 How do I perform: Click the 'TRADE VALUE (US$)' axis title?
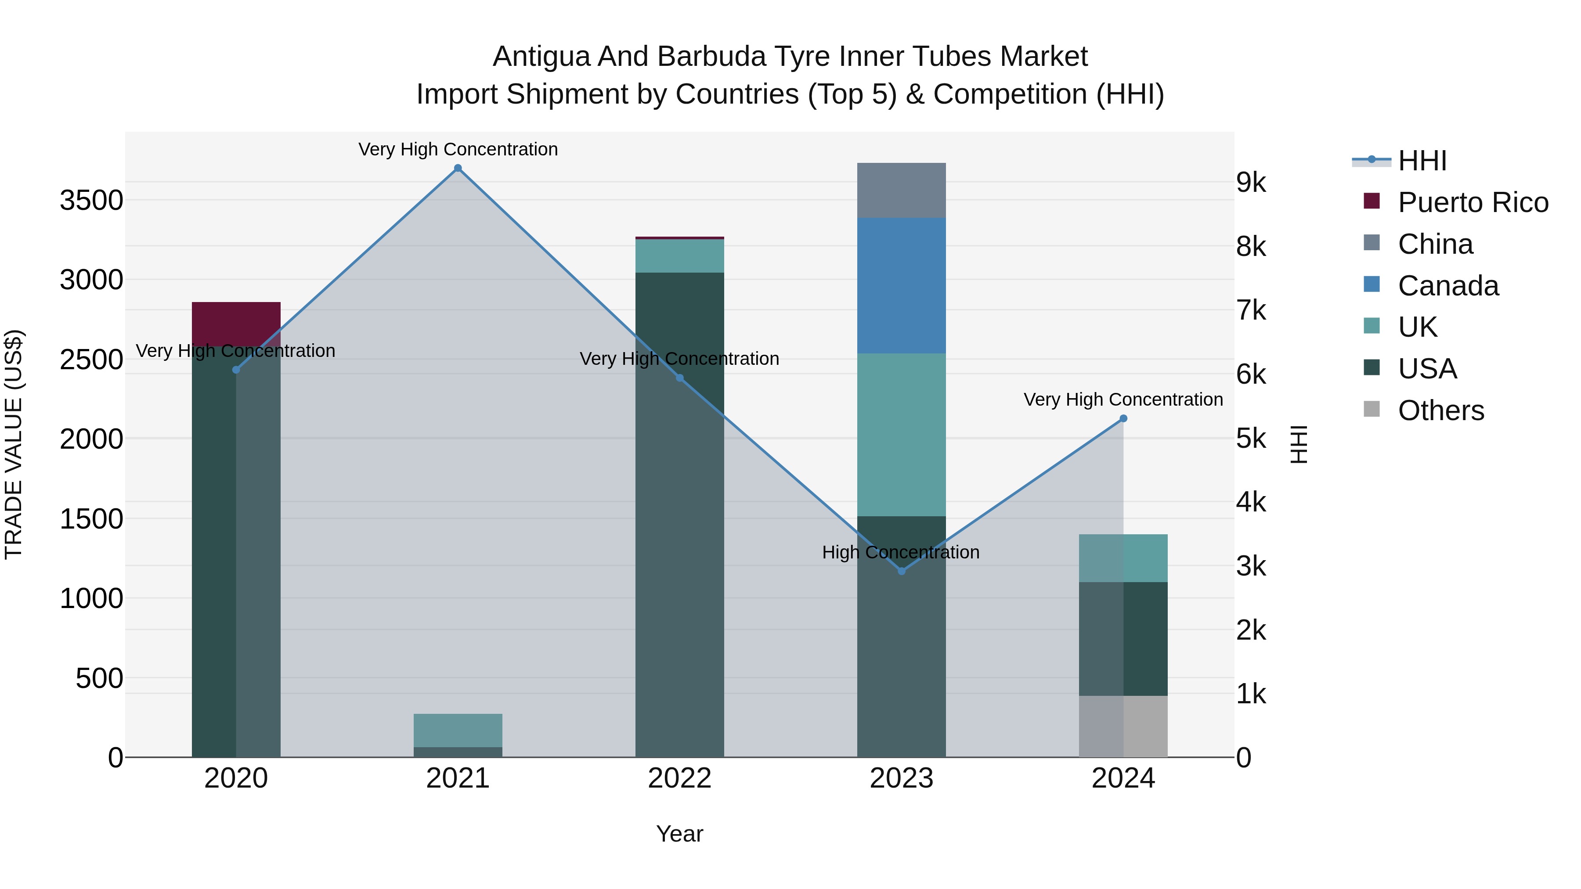point(14,444)
